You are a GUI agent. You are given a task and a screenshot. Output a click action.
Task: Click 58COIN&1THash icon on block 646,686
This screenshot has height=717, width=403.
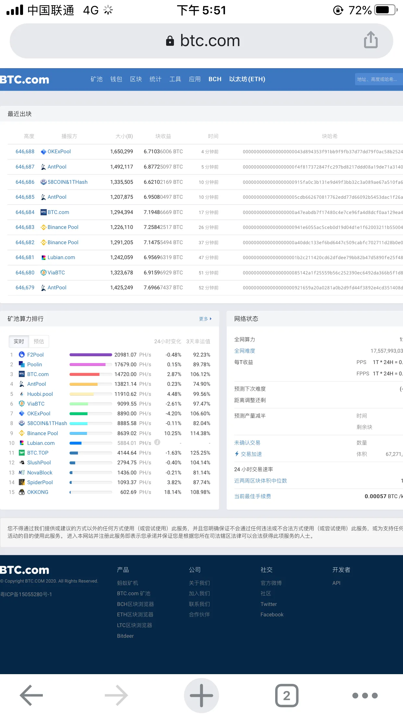pos(43,182)
